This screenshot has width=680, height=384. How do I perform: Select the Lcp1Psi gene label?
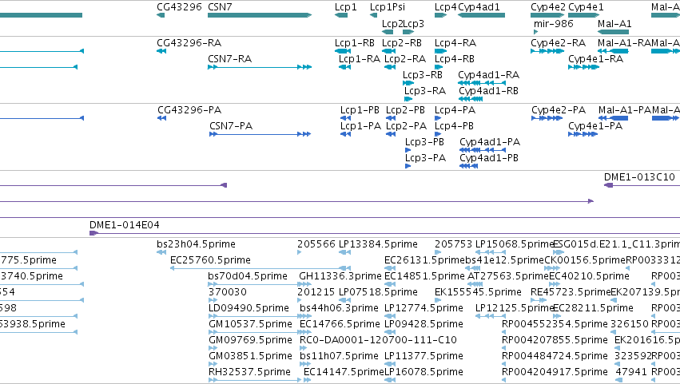coord(388,7)
